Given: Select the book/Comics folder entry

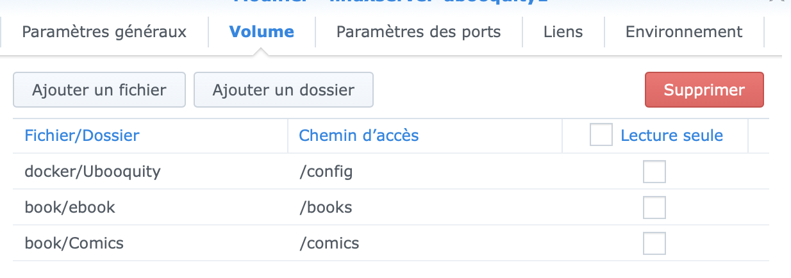Looking at the screenshot, I should coord(74,243).
